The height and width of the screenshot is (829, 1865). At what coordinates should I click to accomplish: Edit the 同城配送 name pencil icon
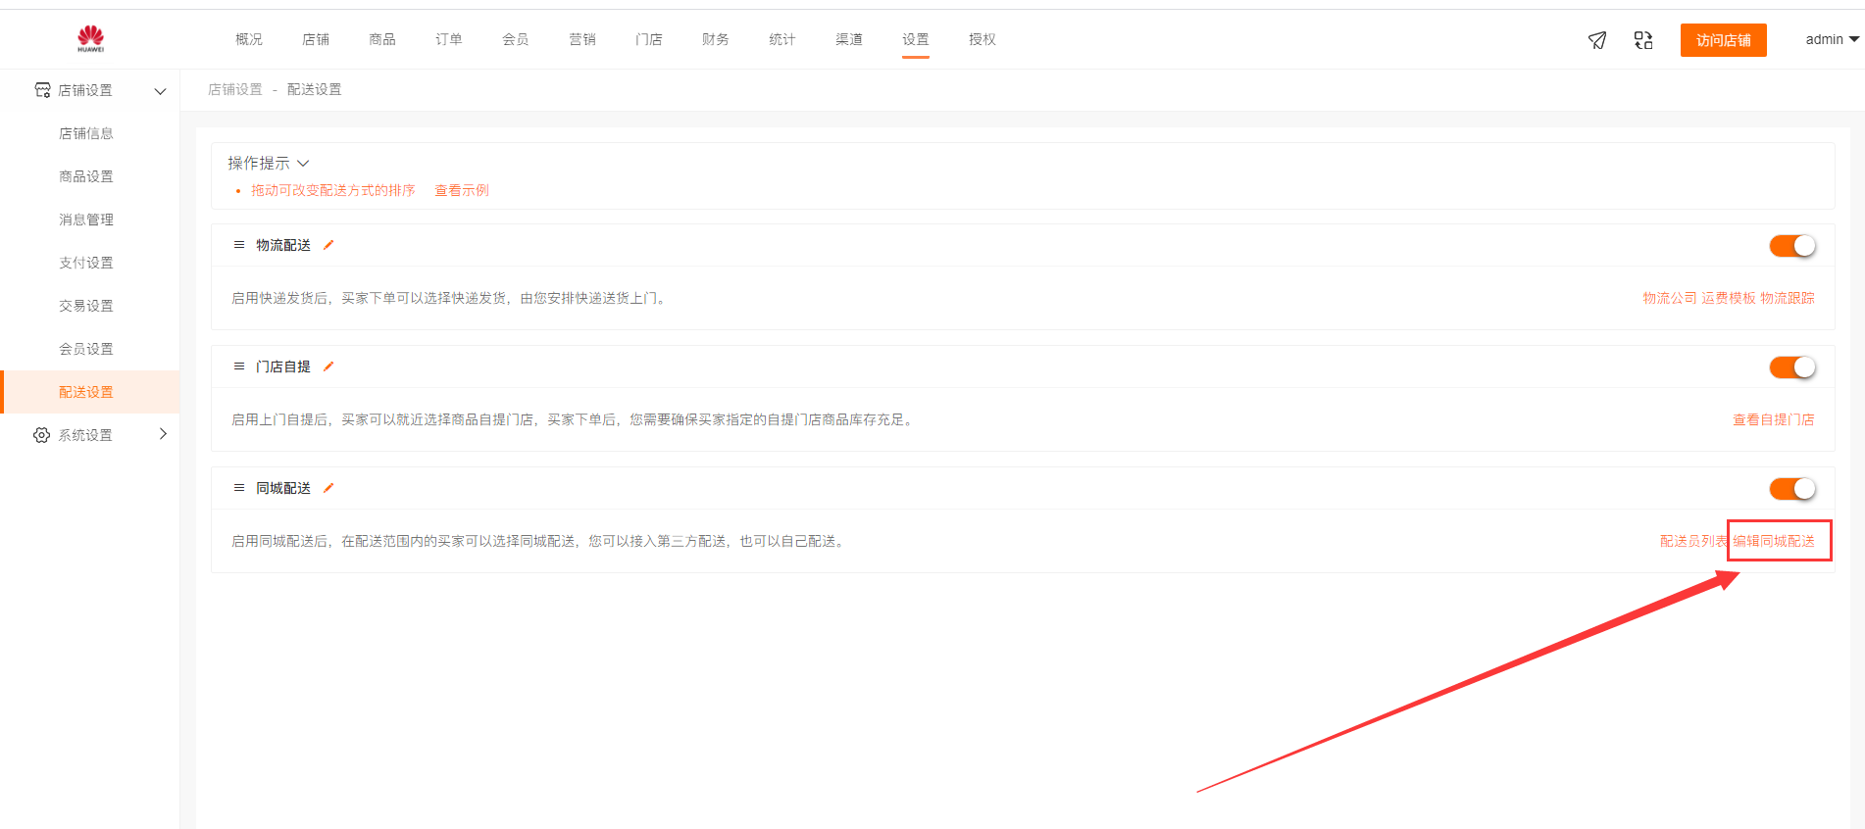tap(328, 488)
